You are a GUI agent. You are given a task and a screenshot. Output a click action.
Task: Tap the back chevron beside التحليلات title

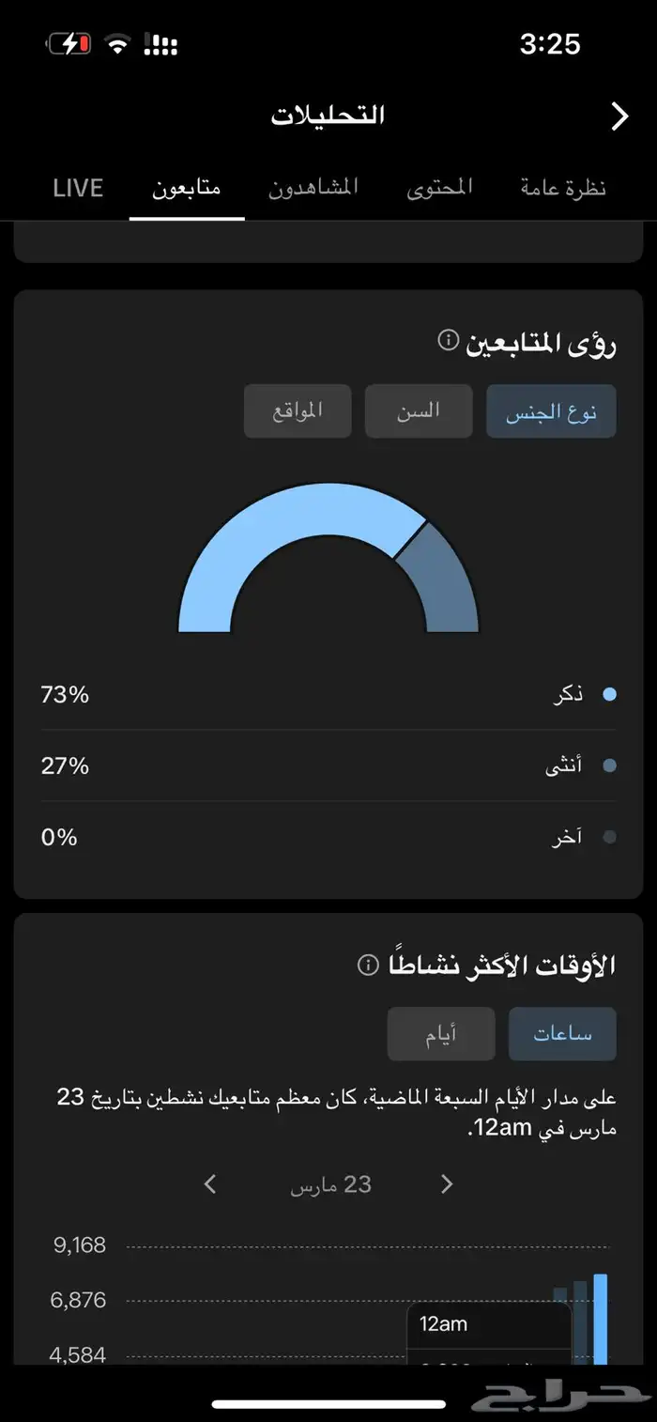(619, 116)
